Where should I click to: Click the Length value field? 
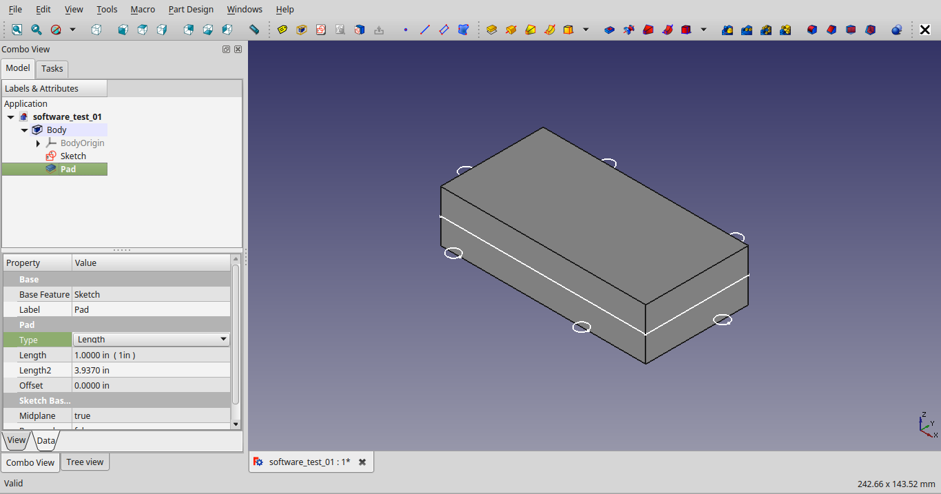coord(152,355)
